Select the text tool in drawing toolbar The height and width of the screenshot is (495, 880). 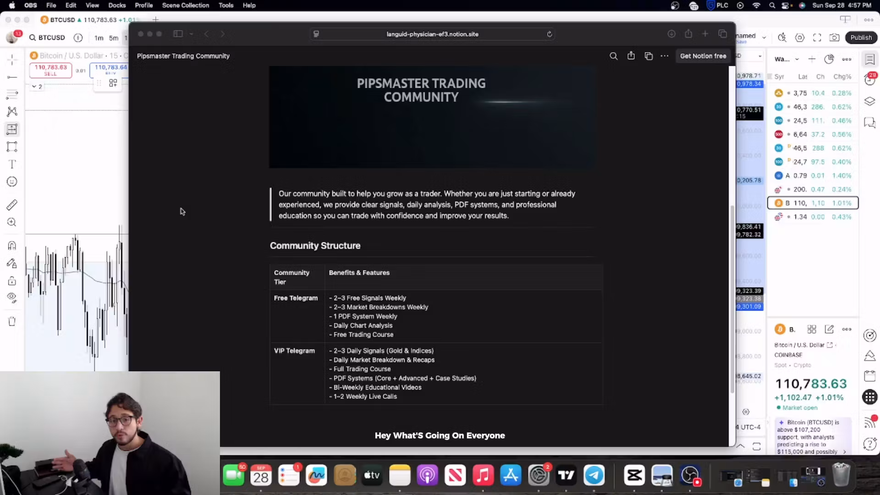click(12, 165)
